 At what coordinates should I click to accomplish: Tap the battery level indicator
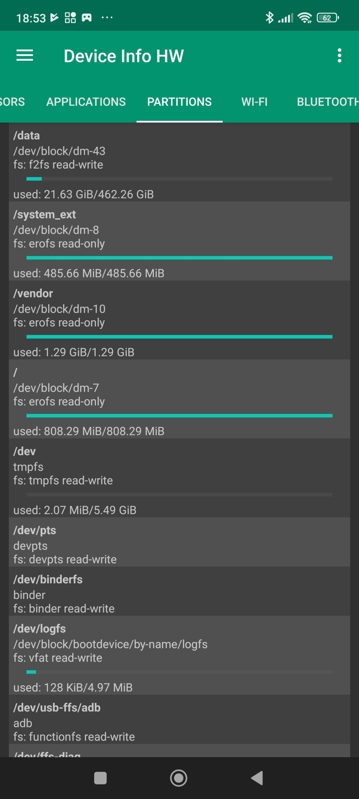(x=328, y=18)
